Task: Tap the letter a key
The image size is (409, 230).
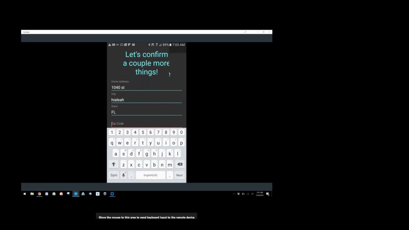Action: click(116, 154)
